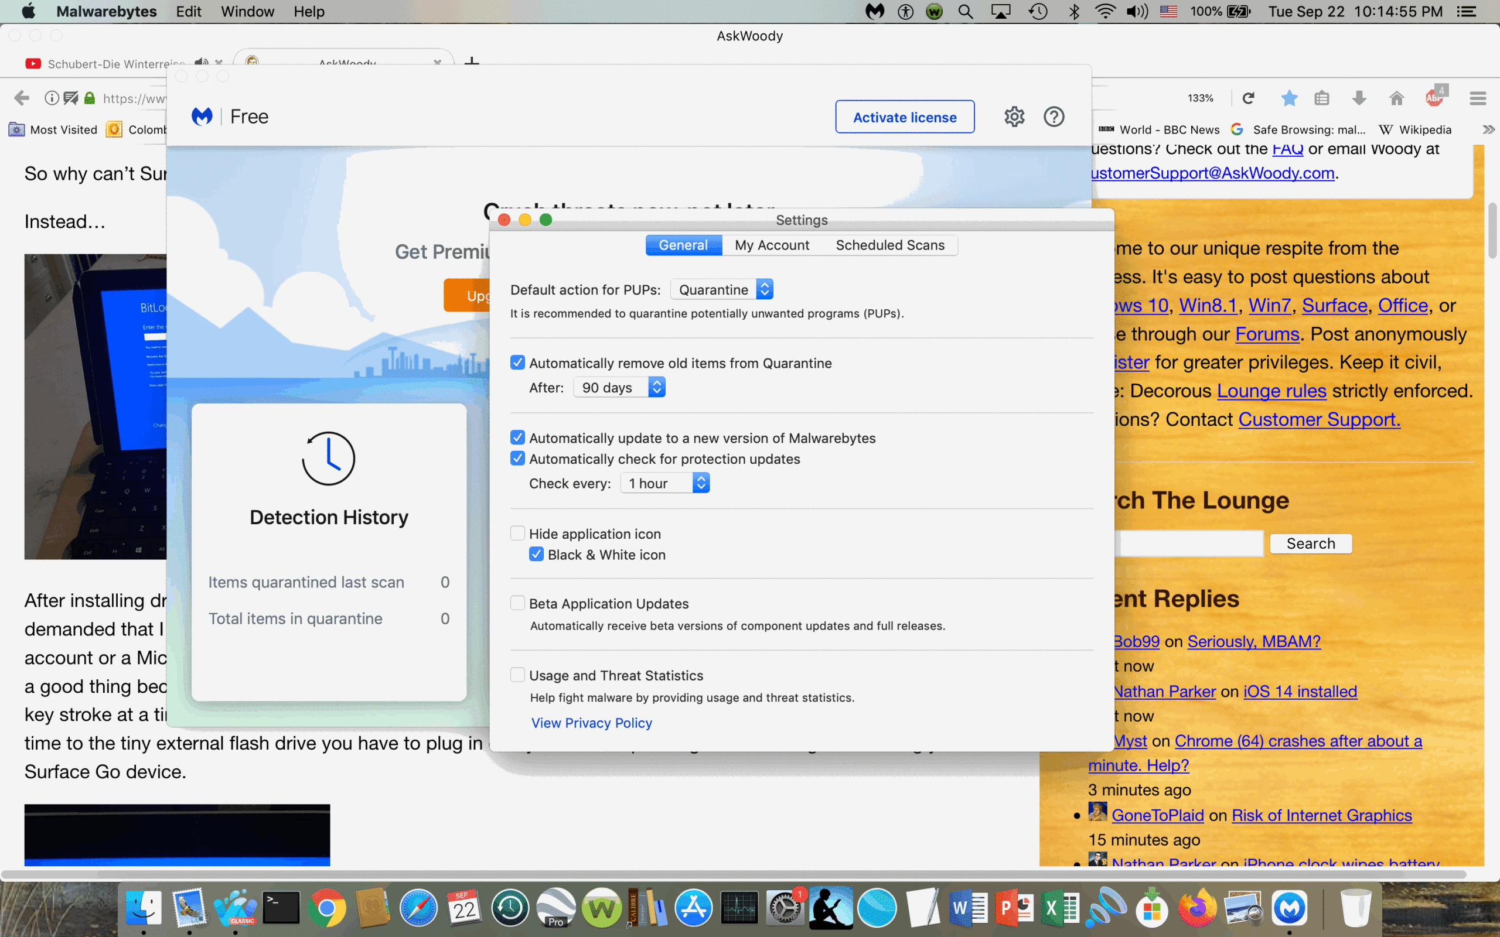
Task: Open Malwarebytes settings gear icon
Action: pyautogui.click(x=1014, y=117)
